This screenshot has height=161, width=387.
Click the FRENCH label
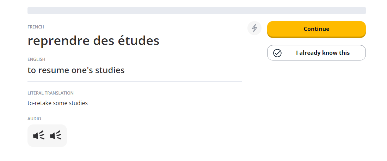[36, 27]
